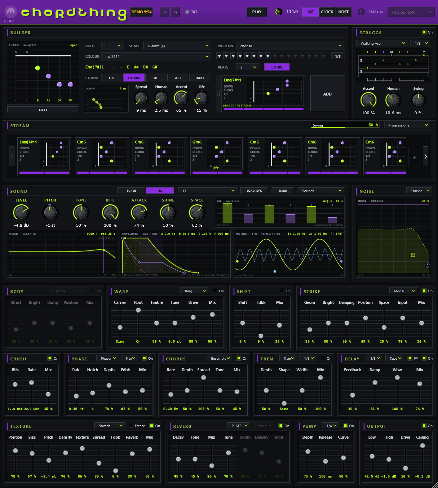Click the tempo knob next to 114.0
The width and height of the screenshot is (438, 488).
click(279, 12)
